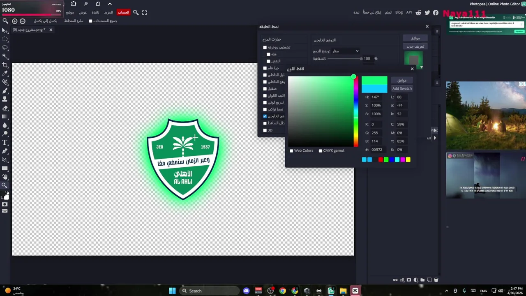The height and width of the screenshot is (296, 526).
Task: Select the Hand tool
Action: coord(5,177)
